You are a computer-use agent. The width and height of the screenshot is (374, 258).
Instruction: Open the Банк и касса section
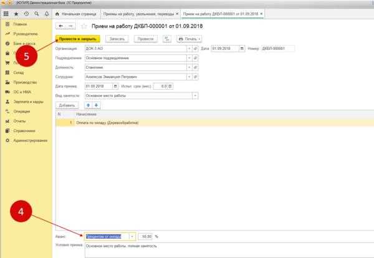(x=24, y=44)
